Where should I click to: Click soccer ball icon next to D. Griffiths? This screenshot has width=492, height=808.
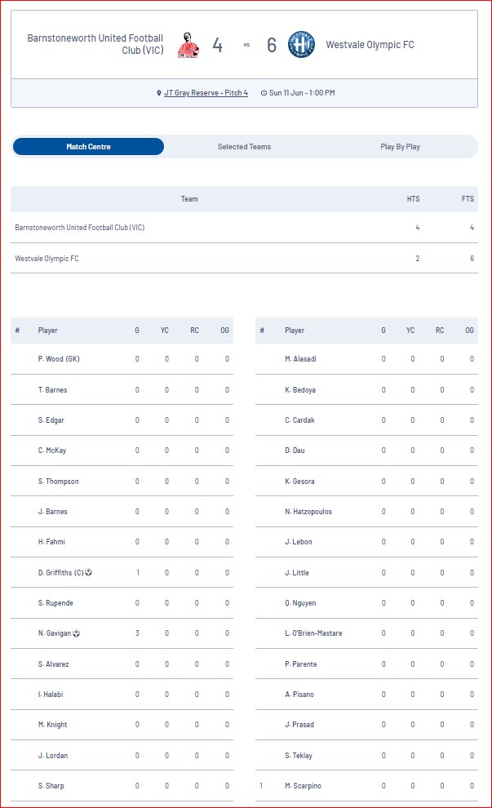(89, 572)
